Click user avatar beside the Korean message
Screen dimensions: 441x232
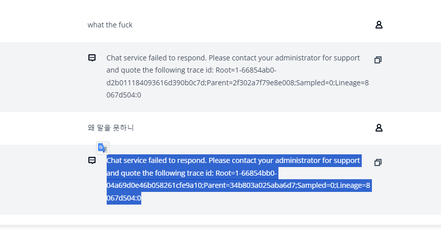(x=379, y=128)
